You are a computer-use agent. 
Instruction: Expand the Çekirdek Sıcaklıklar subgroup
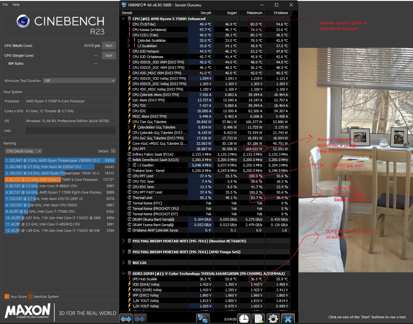tap(129, 40)
